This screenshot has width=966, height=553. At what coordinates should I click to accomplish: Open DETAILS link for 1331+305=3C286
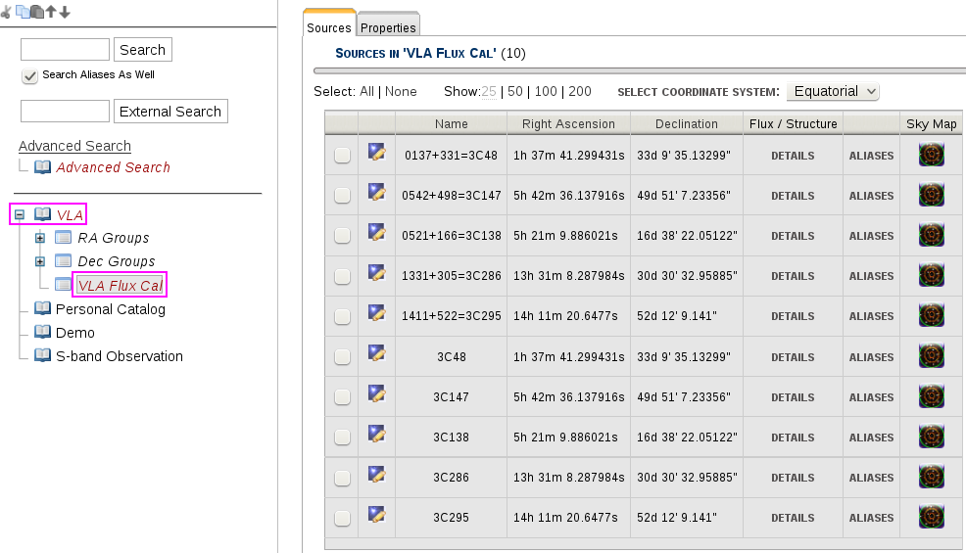tap(793, 276)
